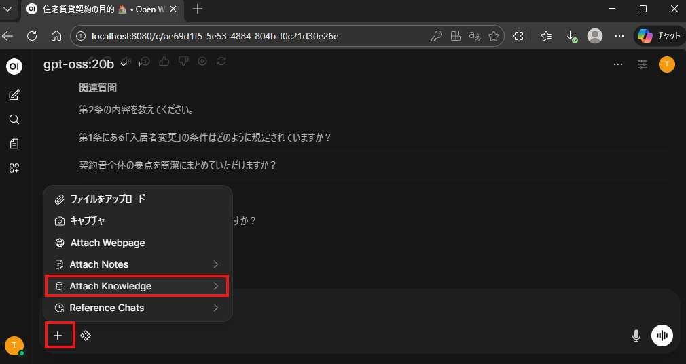The image size is (686, 364).
Task: Start a new chat from the sidebar
Action: coord(14,95)
